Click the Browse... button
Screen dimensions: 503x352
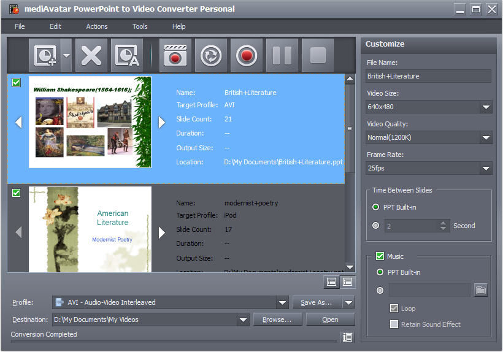[277, 319]
